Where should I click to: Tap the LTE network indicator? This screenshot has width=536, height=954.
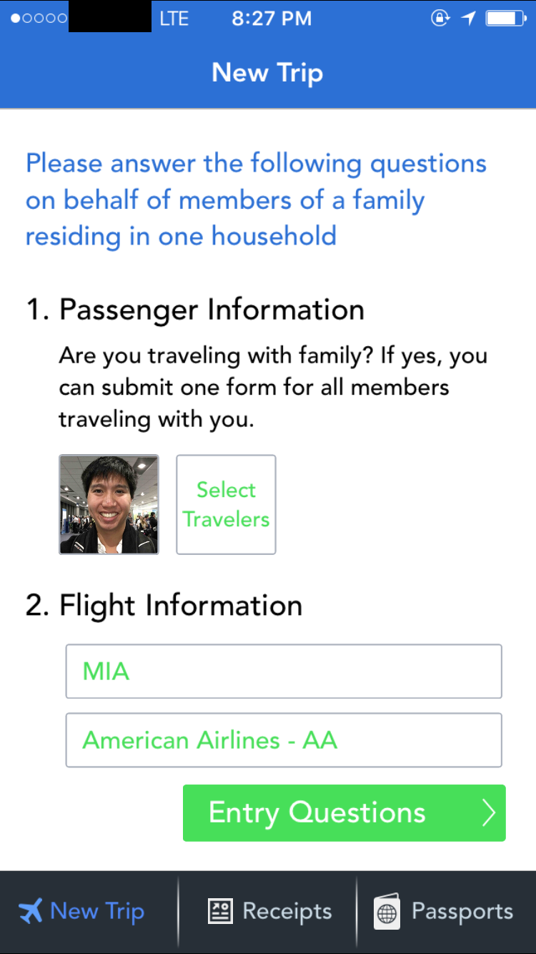(x=174, y=19)
